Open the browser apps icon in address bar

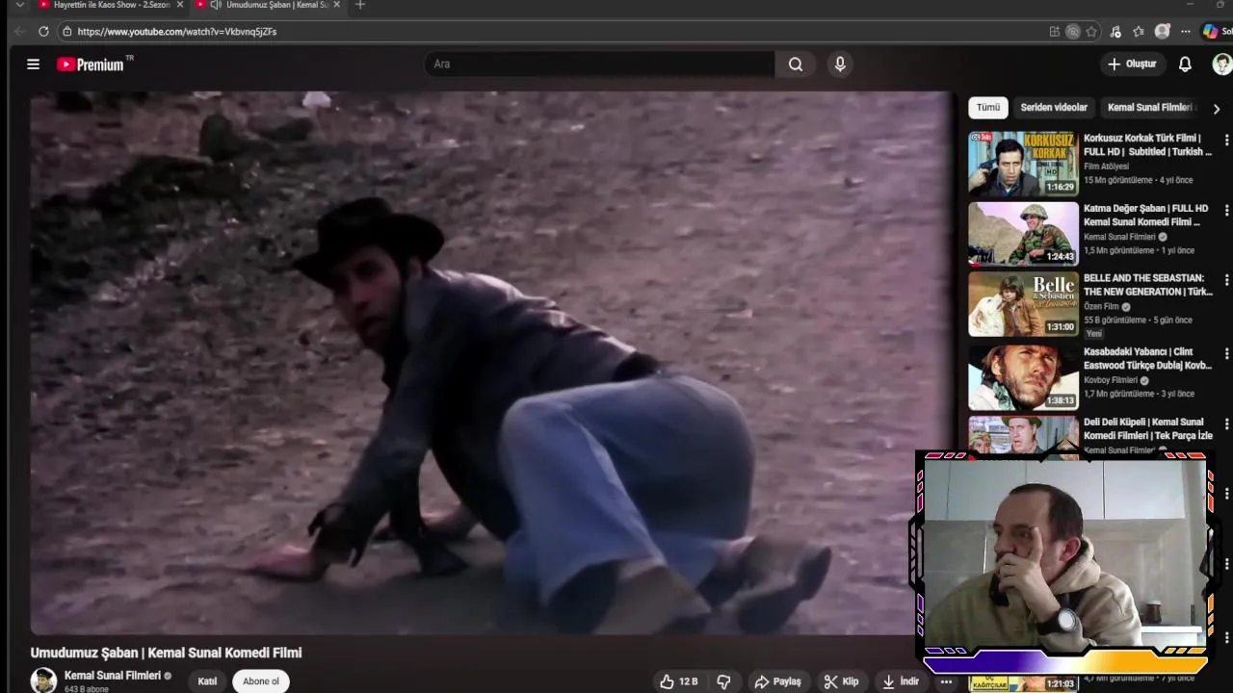coord(1055,32)
